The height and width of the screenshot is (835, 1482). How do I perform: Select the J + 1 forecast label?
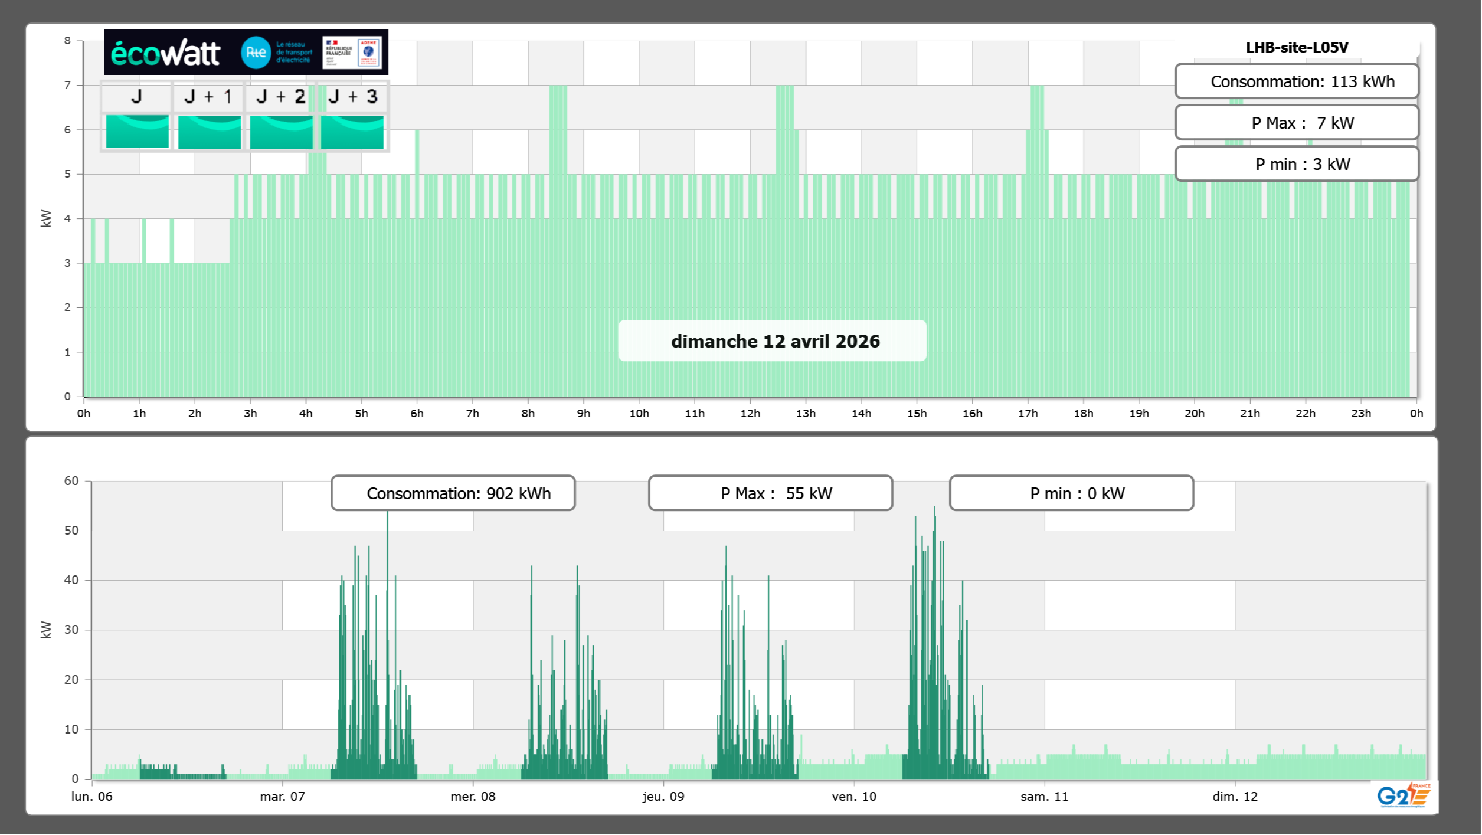(x=208, y=96)
